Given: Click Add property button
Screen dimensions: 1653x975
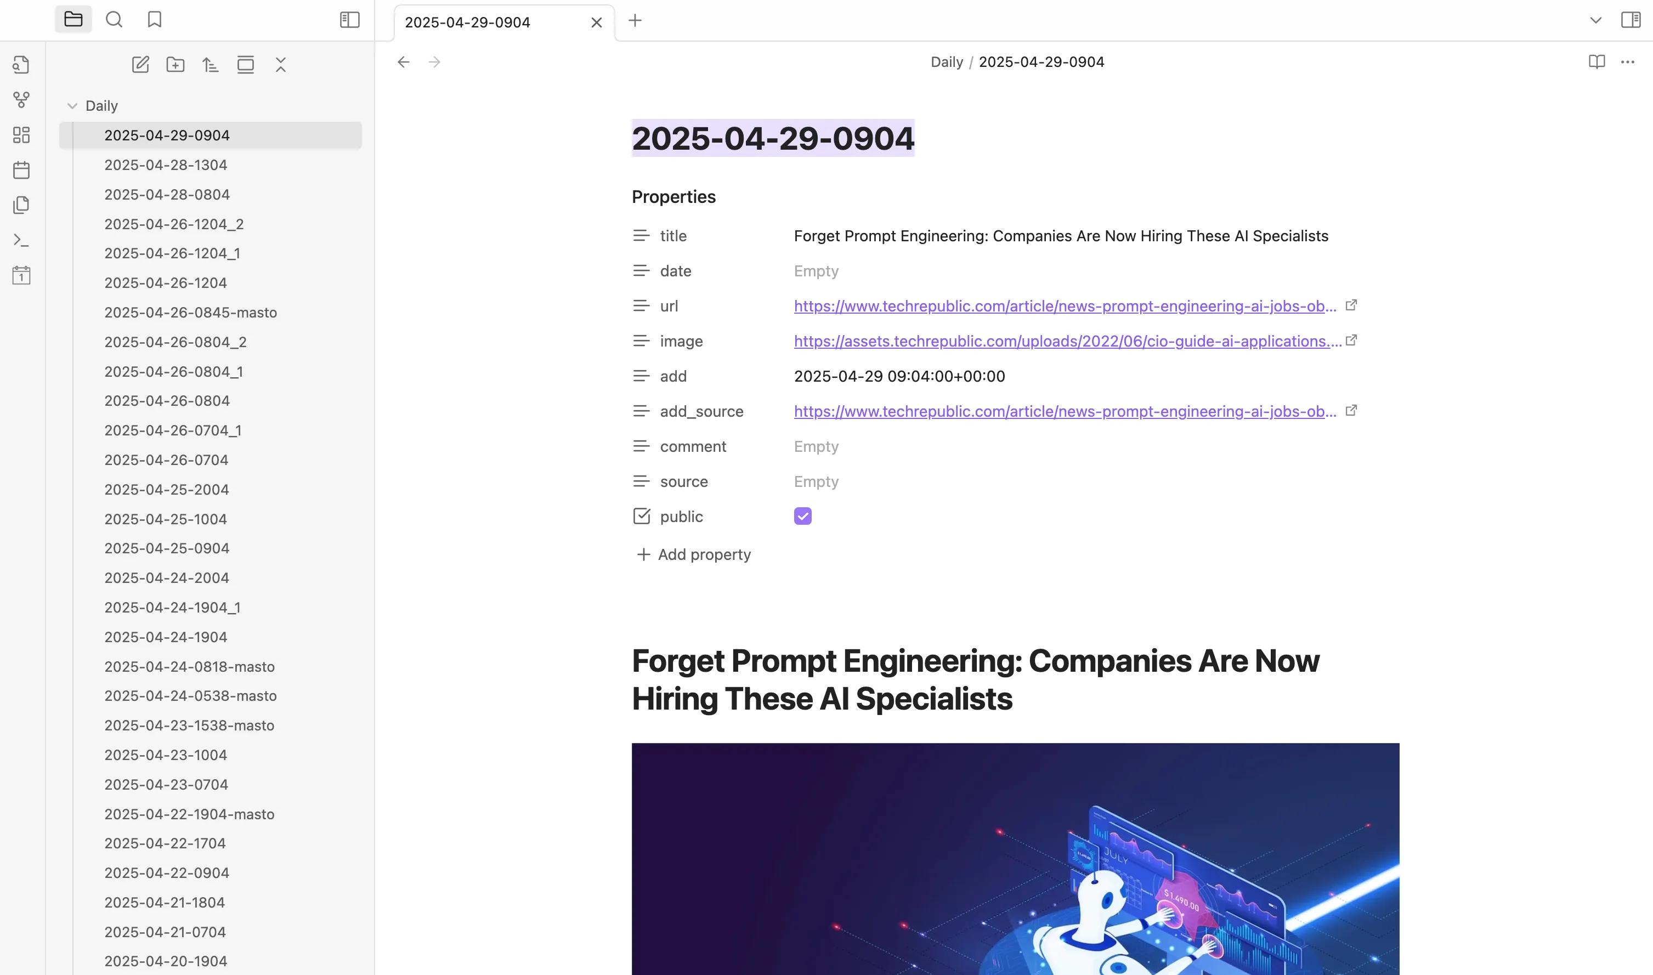Looking at the screenshot, I should tap(694, 554).
